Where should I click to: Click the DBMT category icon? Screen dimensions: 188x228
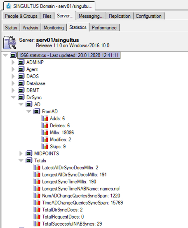pyautogui.click(x=21, y=90)
